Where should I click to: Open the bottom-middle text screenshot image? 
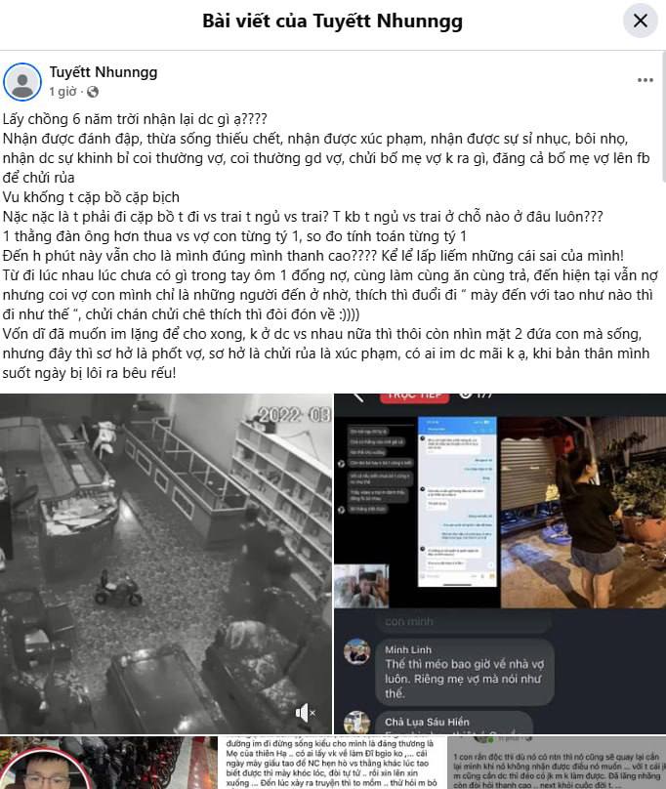point(332,763)
